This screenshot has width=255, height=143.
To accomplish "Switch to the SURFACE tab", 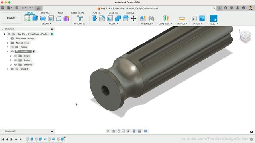I will tap(45, 13).
